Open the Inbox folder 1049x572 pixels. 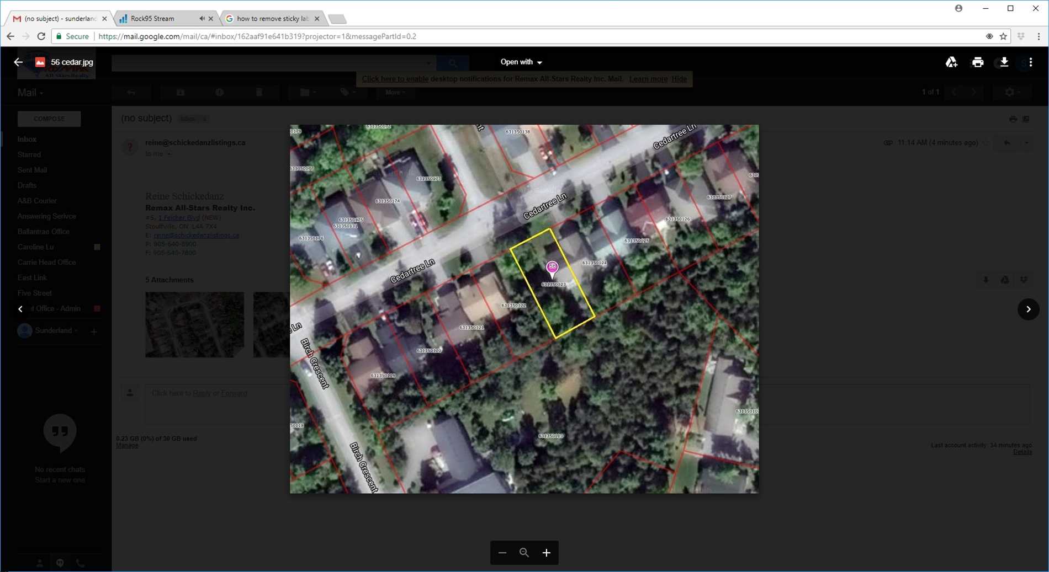tap(27, 140)
